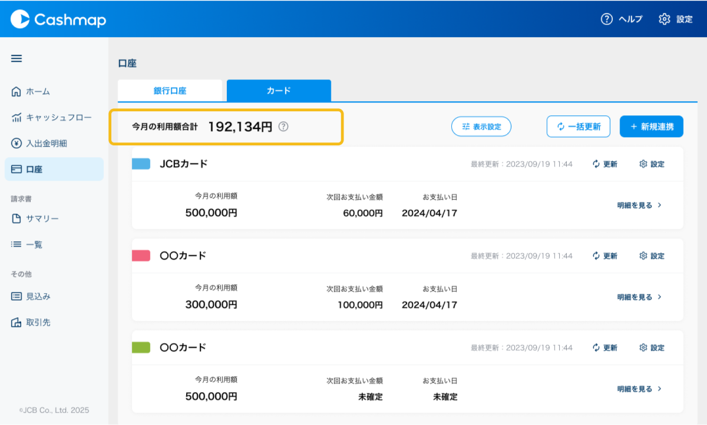Go to ホーム in the sidebar
Viewport: 707px width, 425px height.
[38, 92]
